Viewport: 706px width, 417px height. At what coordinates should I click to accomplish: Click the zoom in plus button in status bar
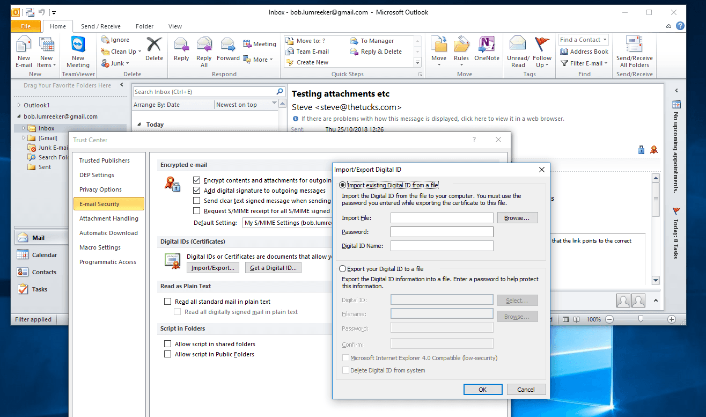point(671,319)
